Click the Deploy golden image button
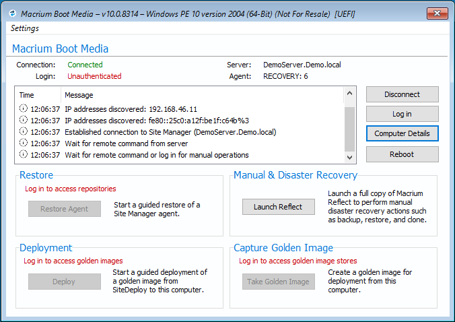 click(65, 282)
